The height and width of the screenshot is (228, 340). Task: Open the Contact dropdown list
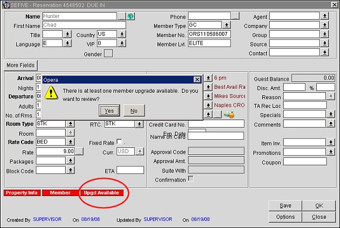pyautogui.click(x=325, y=52)
